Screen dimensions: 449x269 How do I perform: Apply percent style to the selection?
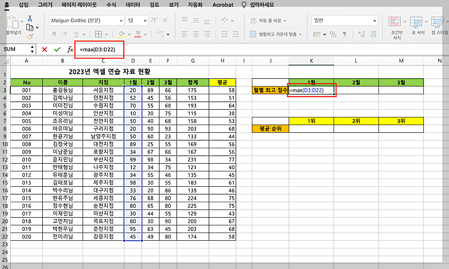pos(333,35)
